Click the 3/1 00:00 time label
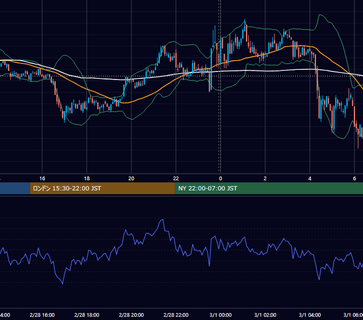 [220, 315]
